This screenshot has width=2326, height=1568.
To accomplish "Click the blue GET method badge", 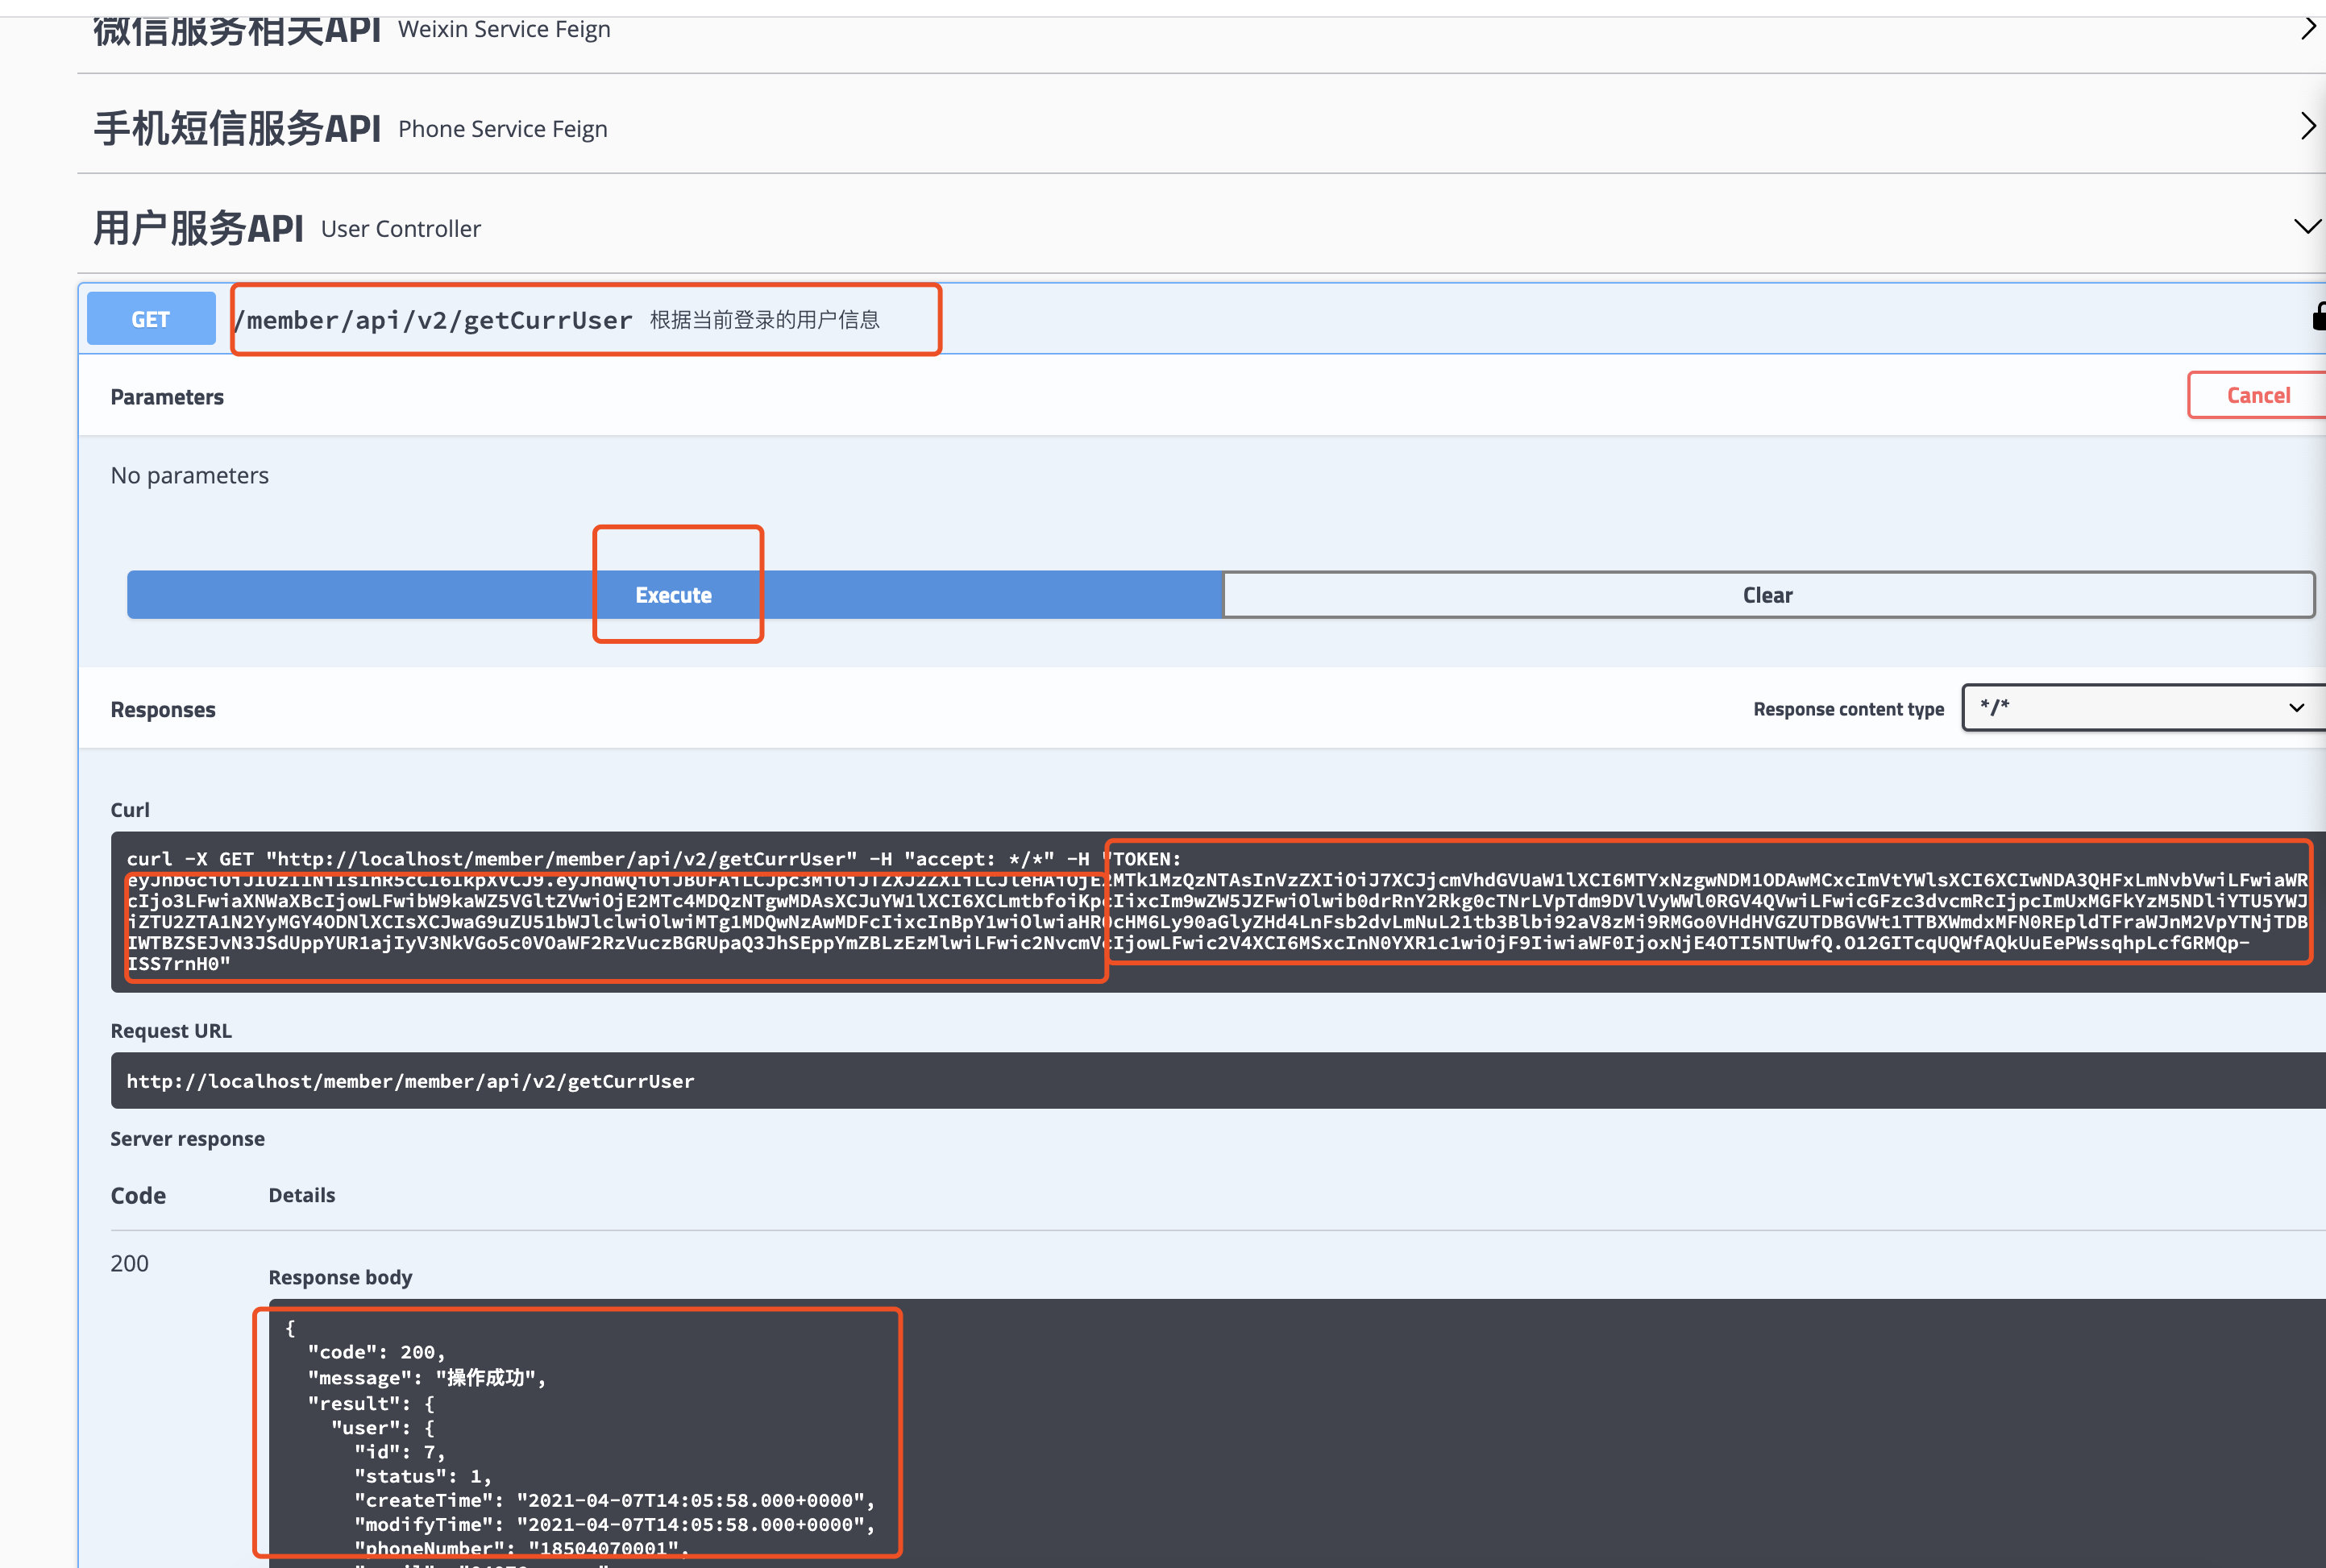I will point(151,319).
